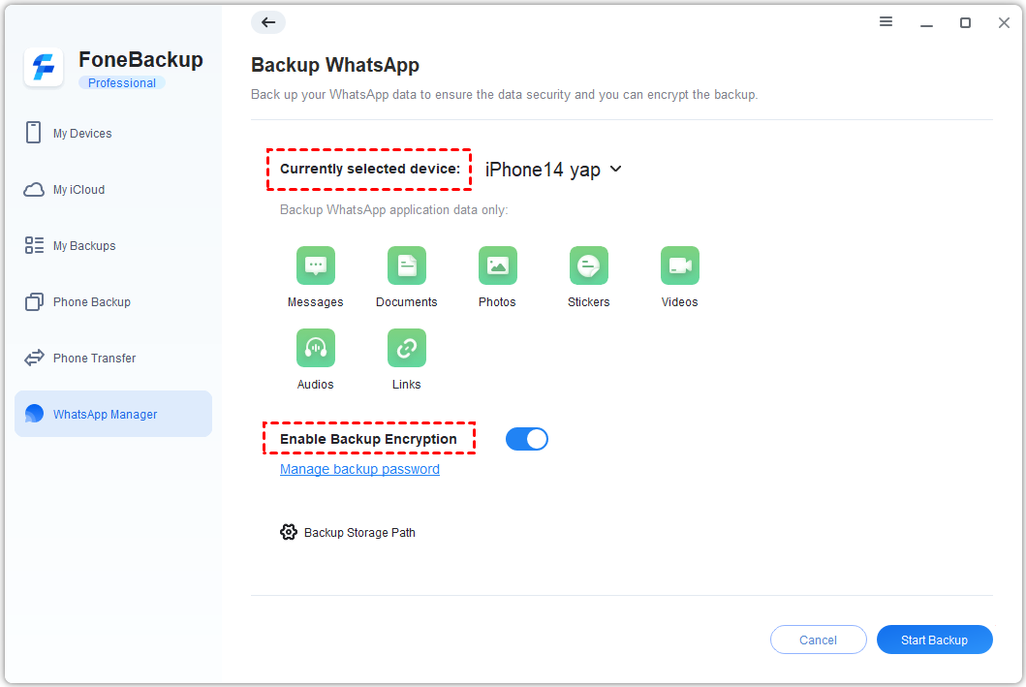Click the iPhone14 yap device name
The height and width of the screenshot is (687, 1026).
pos(543,170)
